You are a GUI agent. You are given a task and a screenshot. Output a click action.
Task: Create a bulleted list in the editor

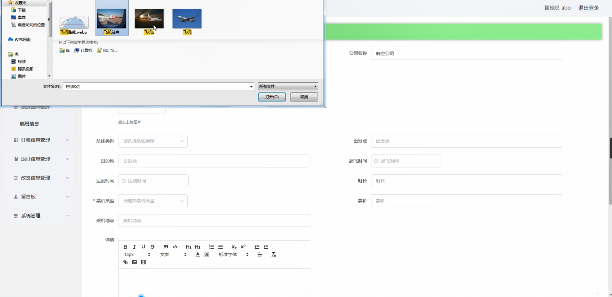coord(221,247)
